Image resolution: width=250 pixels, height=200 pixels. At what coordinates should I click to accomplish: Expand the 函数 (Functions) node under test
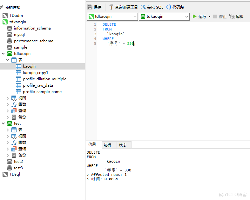click(8, 143)
